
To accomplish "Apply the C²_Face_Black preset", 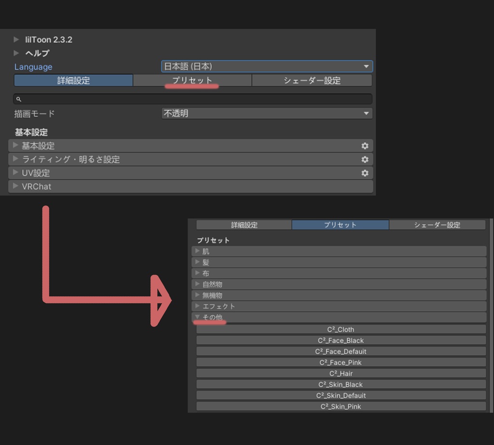I will point(341,341).
